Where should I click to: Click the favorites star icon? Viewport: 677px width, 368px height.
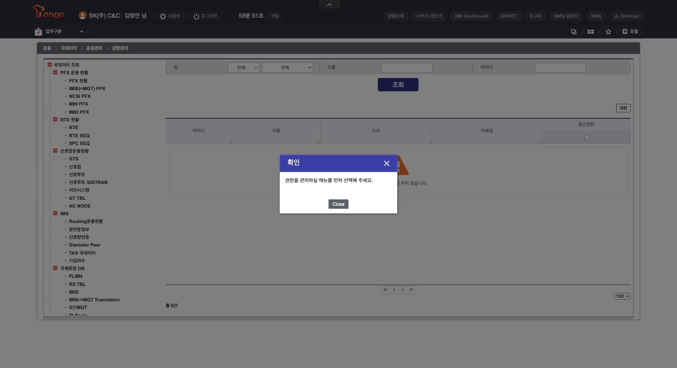tap(608, 32)
